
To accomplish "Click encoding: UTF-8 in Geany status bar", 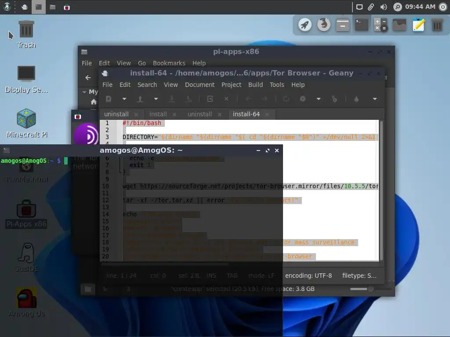I will tap(308, 276).
